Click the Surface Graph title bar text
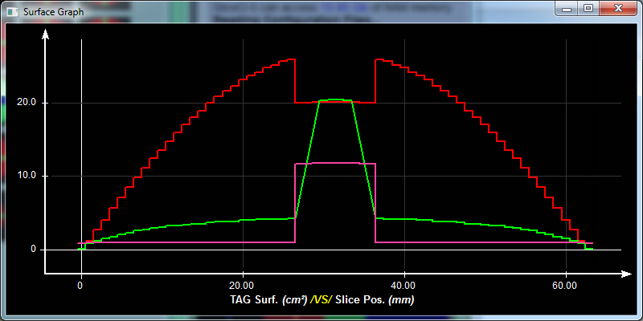 click(51, 11)
